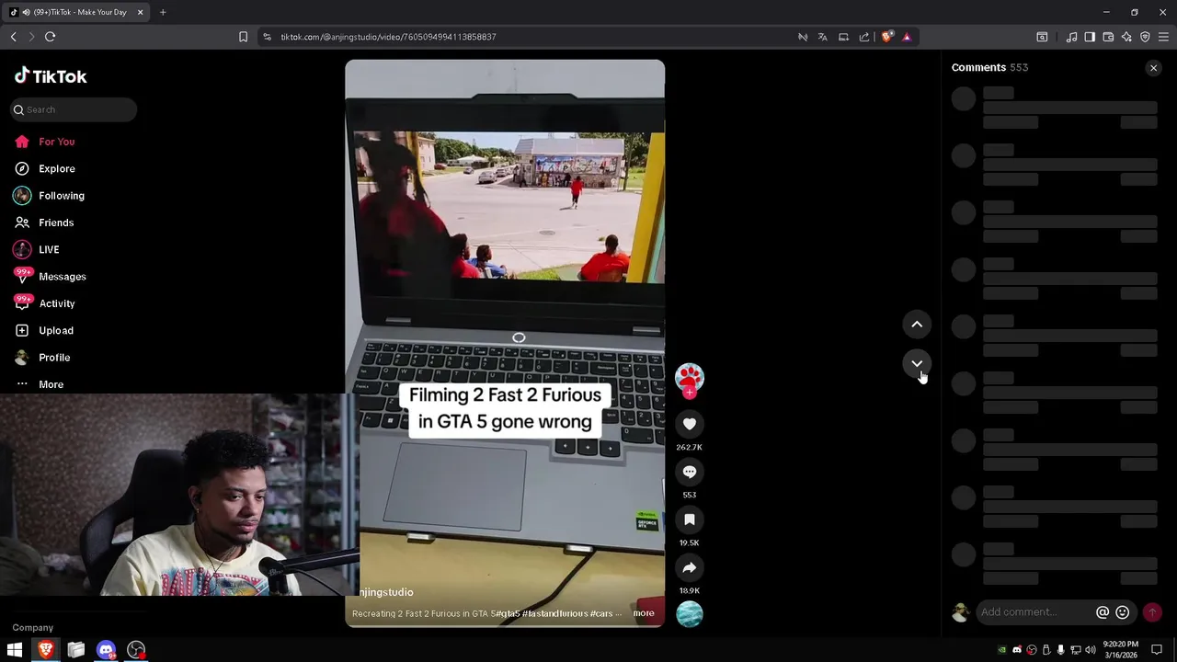Screen dimensions: 1177x662
Task: Open File Explorer from the taskbar
Action: click(76, 650)
